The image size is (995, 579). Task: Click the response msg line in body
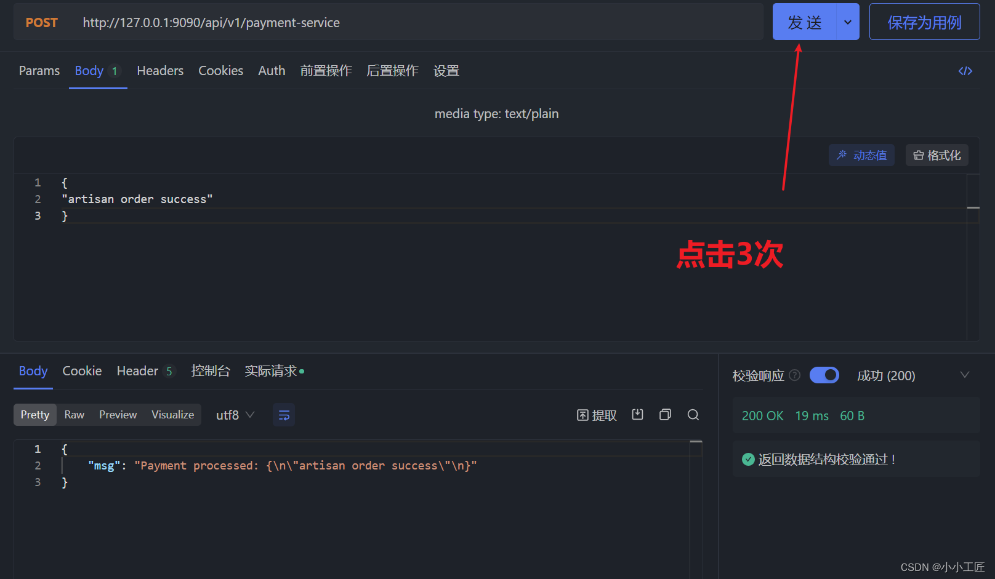283,466
